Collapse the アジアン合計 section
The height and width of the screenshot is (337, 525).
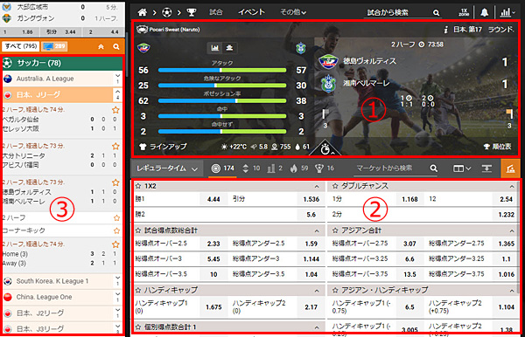pyautogui.click(x=512, y=230)
